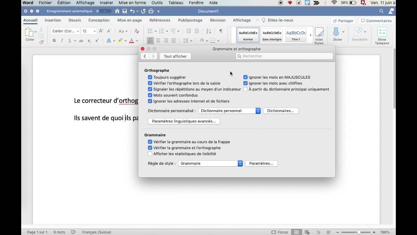Open Show Taskpane
417x235 pixels.
click(382, 36)
